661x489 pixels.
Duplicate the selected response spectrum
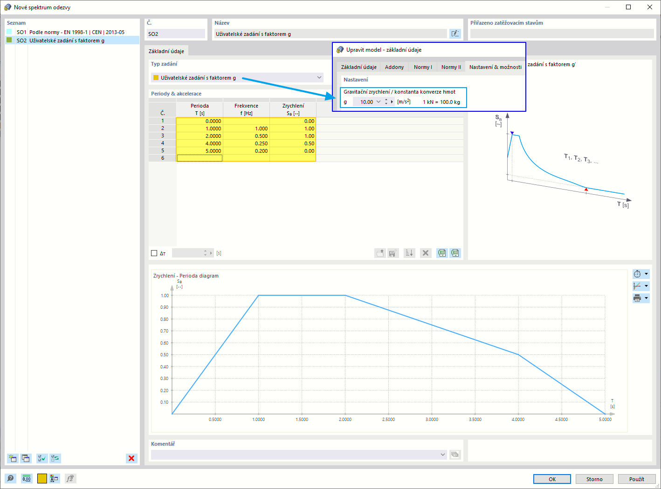click(x=26, y=458)
